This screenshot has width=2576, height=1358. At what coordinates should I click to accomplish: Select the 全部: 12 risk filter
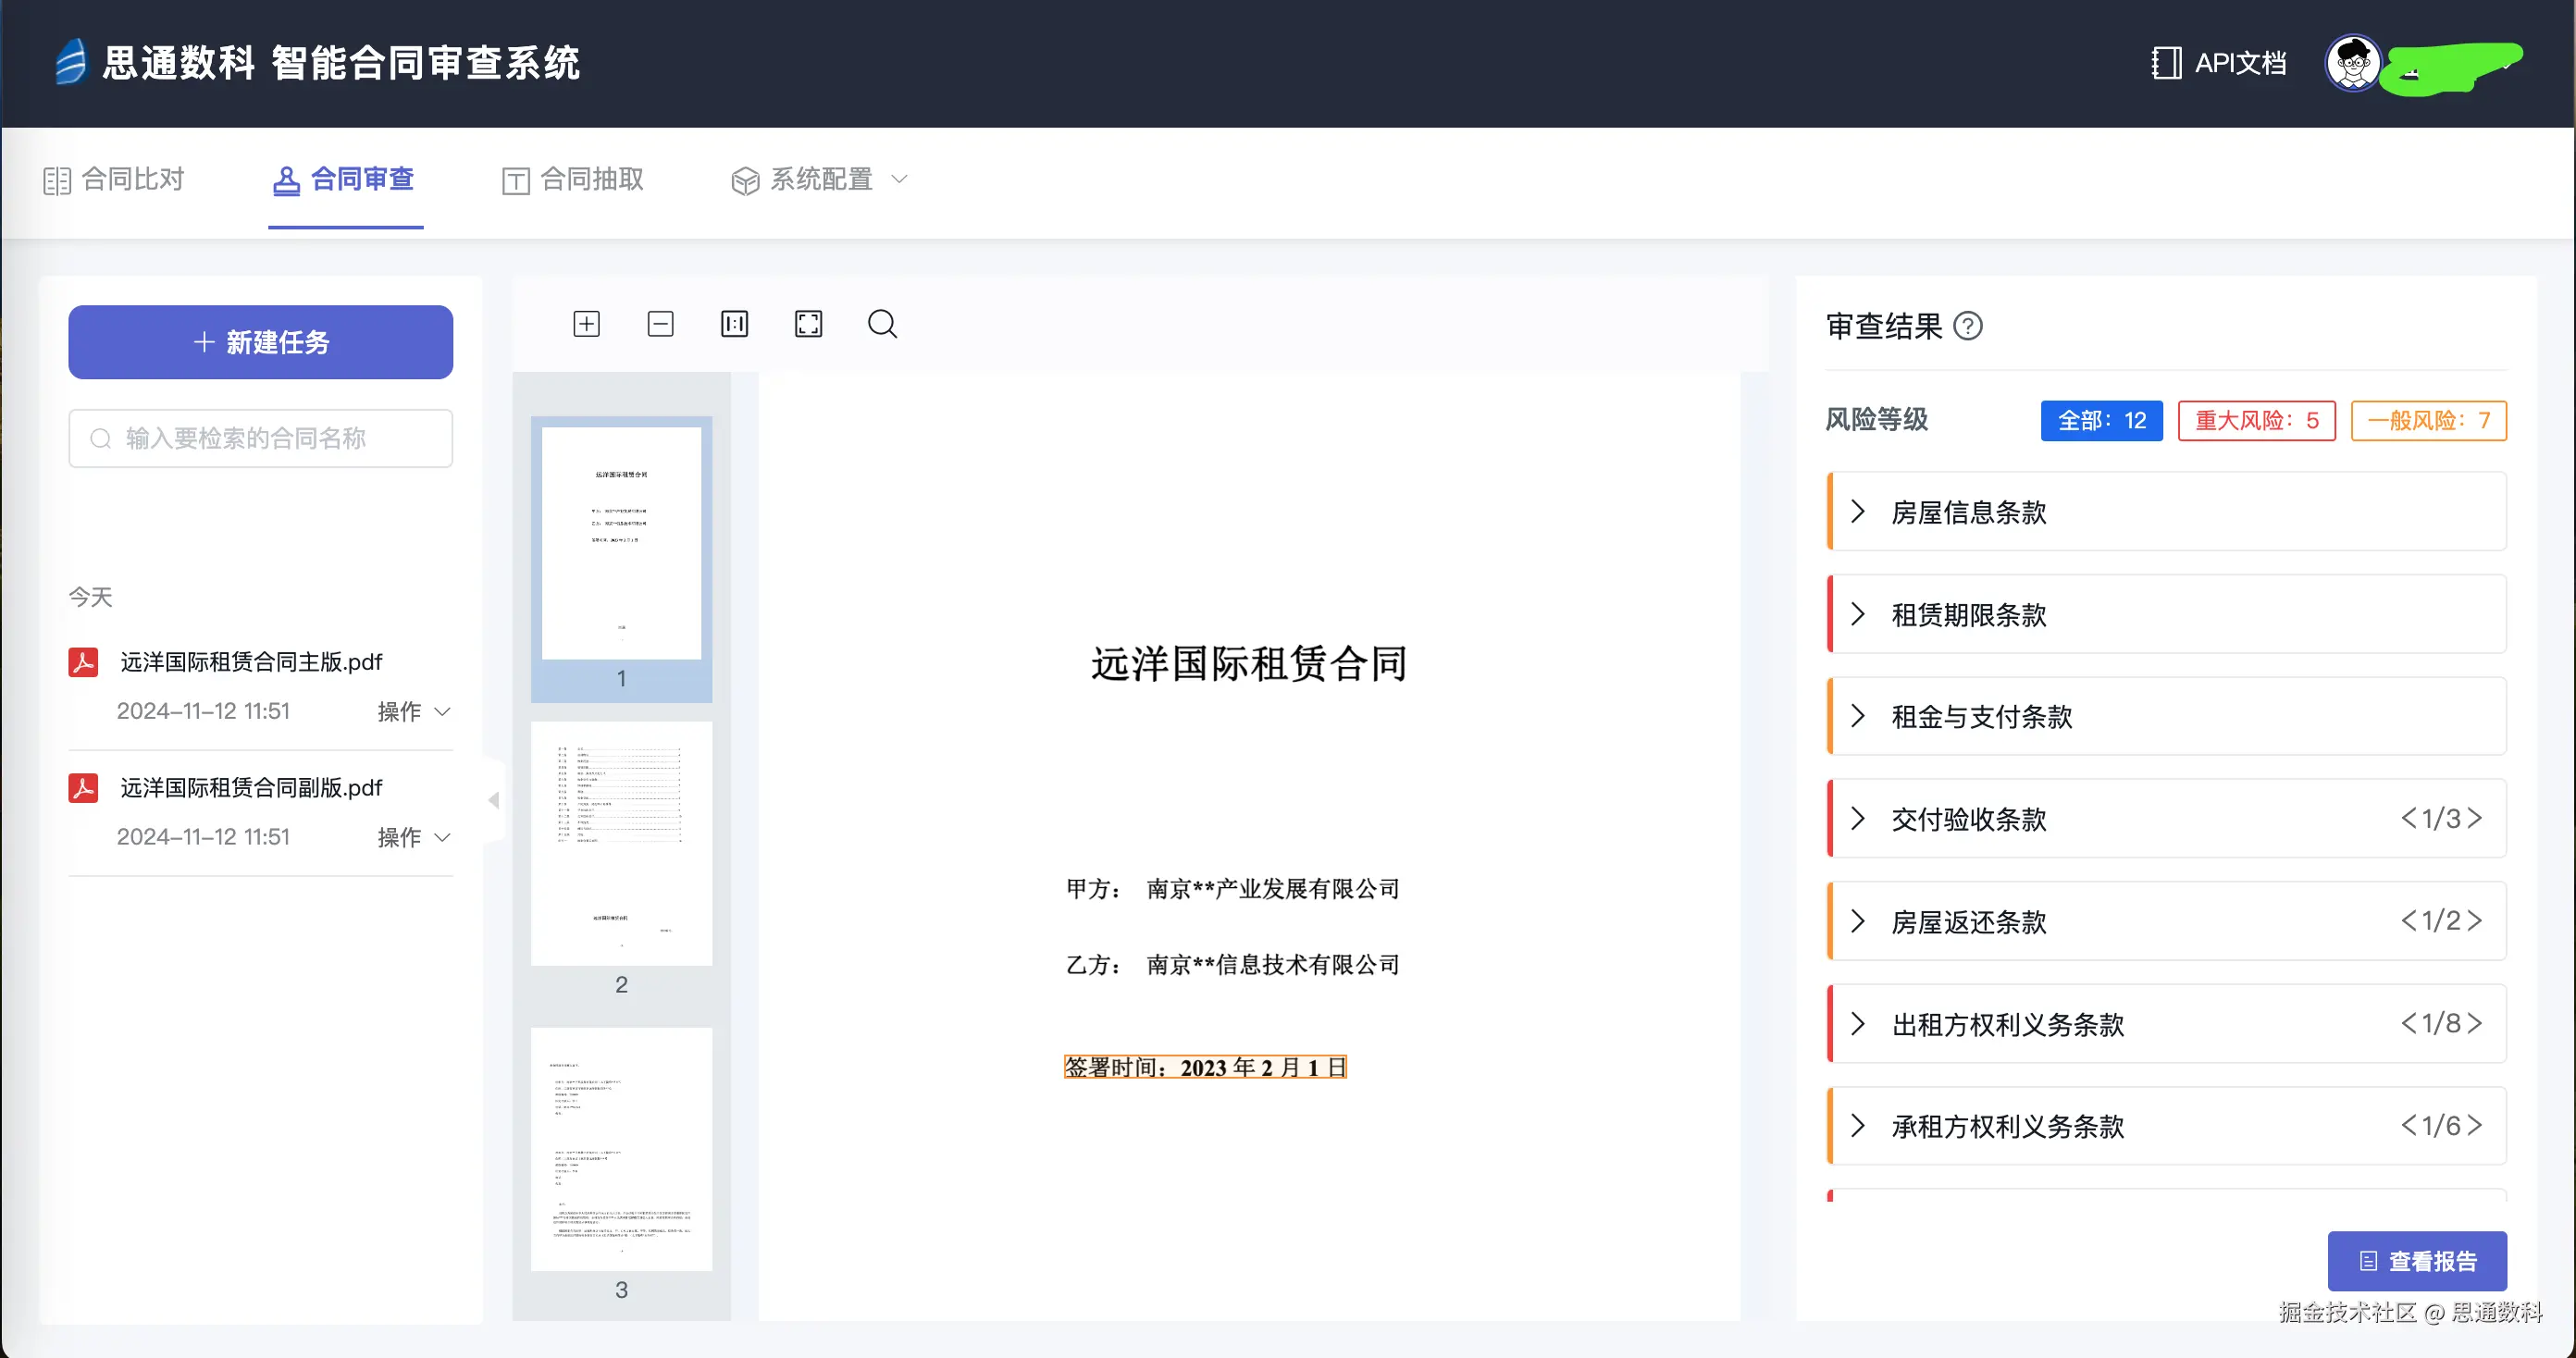click(2101, 421)
